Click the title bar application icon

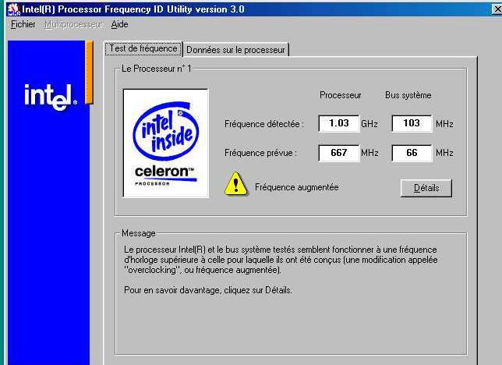13,9
